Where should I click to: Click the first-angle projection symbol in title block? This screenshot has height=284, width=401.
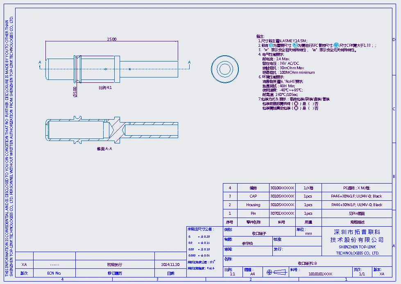click(x=275, y=272)
